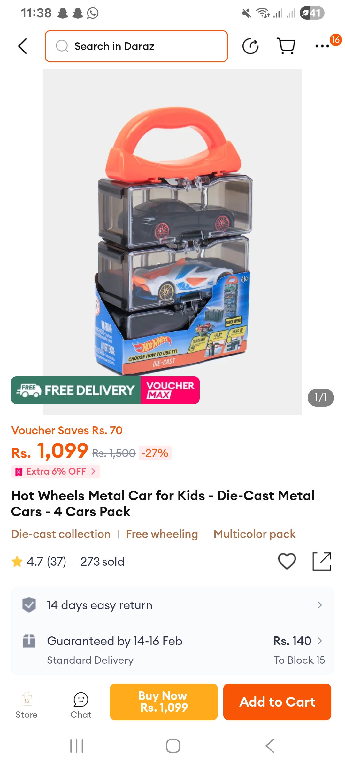The width and height of the screenshot is (345, 768).
Task: Open Extra 6% OFF voucher details
Action: pos(56,471)
